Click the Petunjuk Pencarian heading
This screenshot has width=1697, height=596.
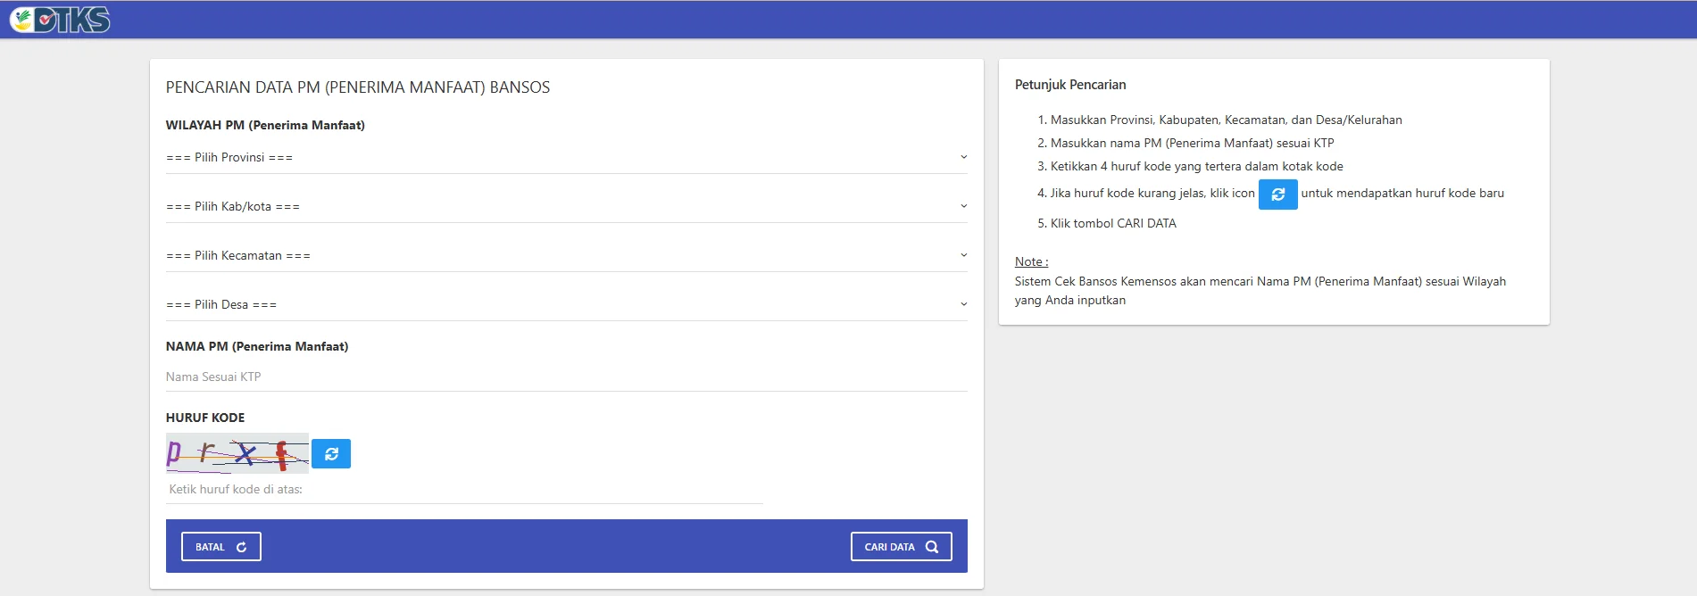click(x=1070, y=85)
